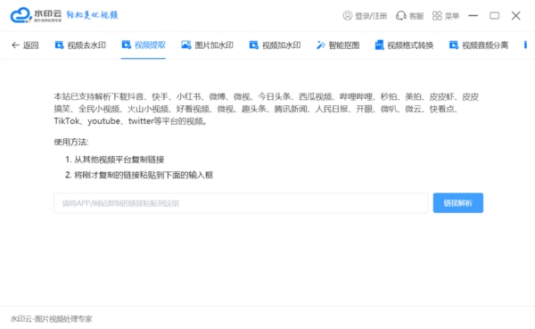Close the 水印云 window
This screenshot has height=329, width=535.
tap(516, 16)
